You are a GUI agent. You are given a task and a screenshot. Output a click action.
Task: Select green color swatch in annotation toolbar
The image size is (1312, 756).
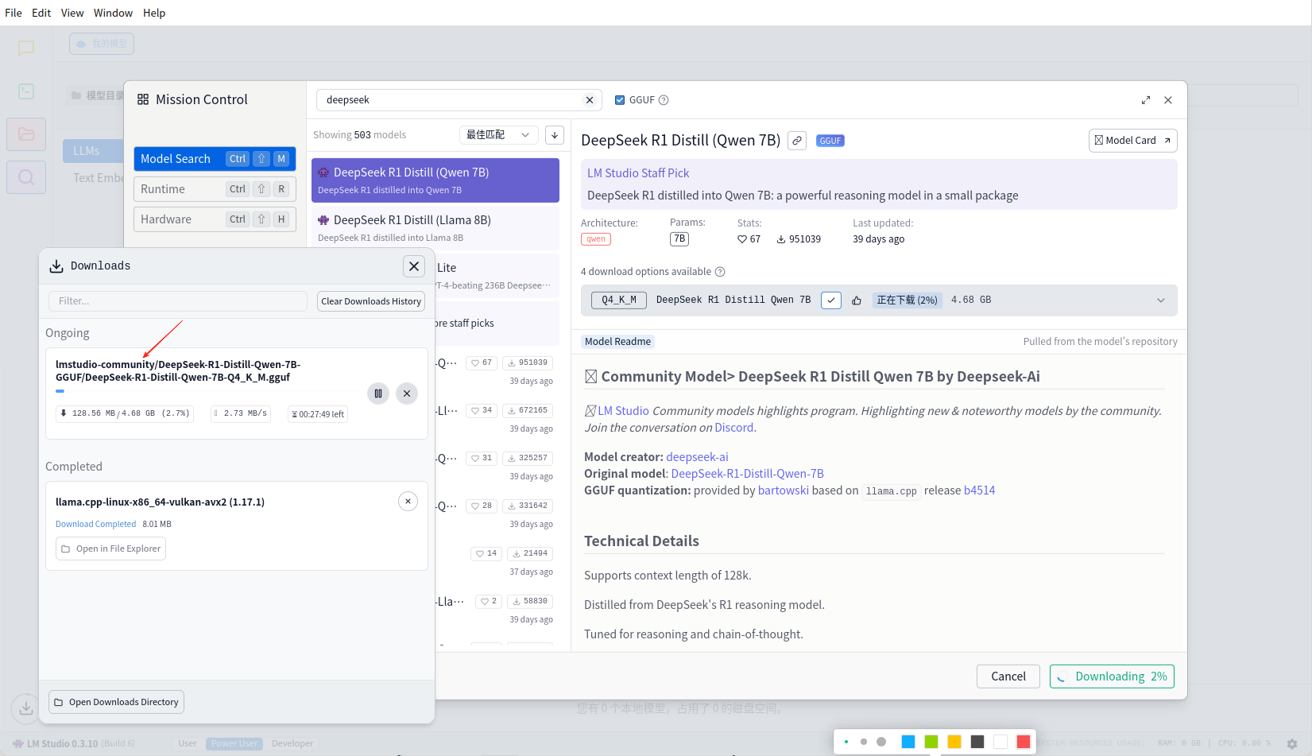click(x=931, y=742)
